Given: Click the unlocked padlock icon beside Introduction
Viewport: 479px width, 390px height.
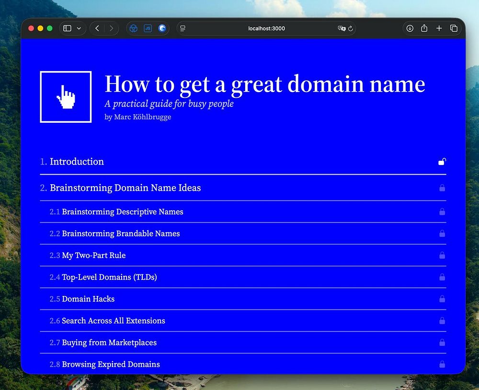Looking at the screenshot, I should pos(442,162).
